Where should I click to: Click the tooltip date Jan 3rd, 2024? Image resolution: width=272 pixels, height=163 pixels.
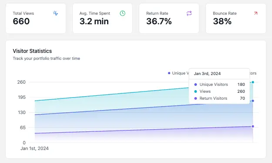(207, 73)
